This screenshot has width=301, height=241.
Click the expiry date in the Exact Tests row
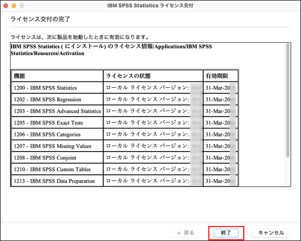point(220,123)
